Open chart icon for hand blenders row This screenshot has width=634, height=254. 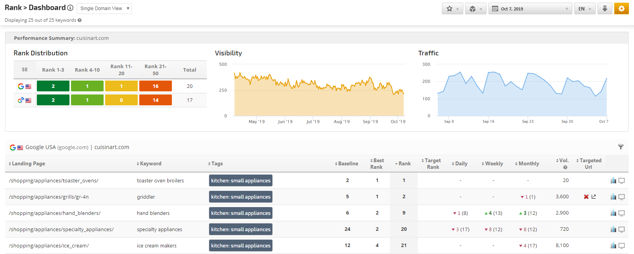coord(613,213)
